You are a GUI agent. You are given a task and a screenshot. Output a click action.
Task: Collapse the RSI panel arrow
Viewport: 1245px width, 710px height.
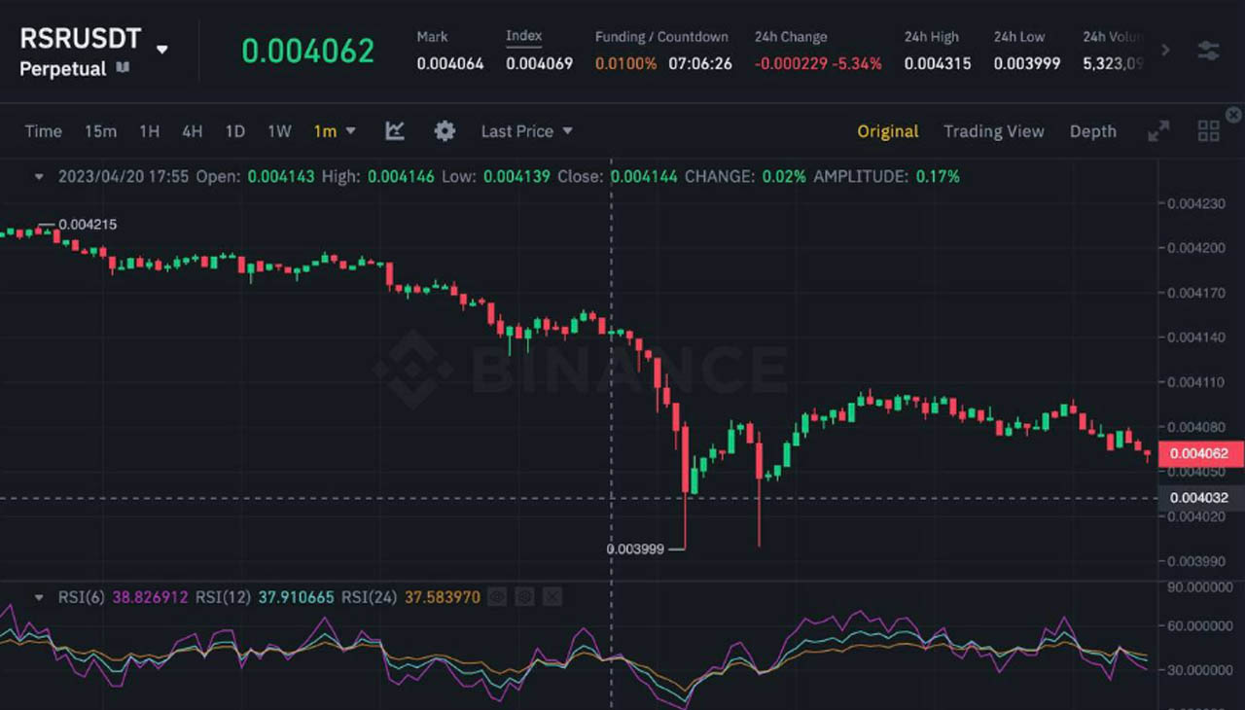coord(37,596)
